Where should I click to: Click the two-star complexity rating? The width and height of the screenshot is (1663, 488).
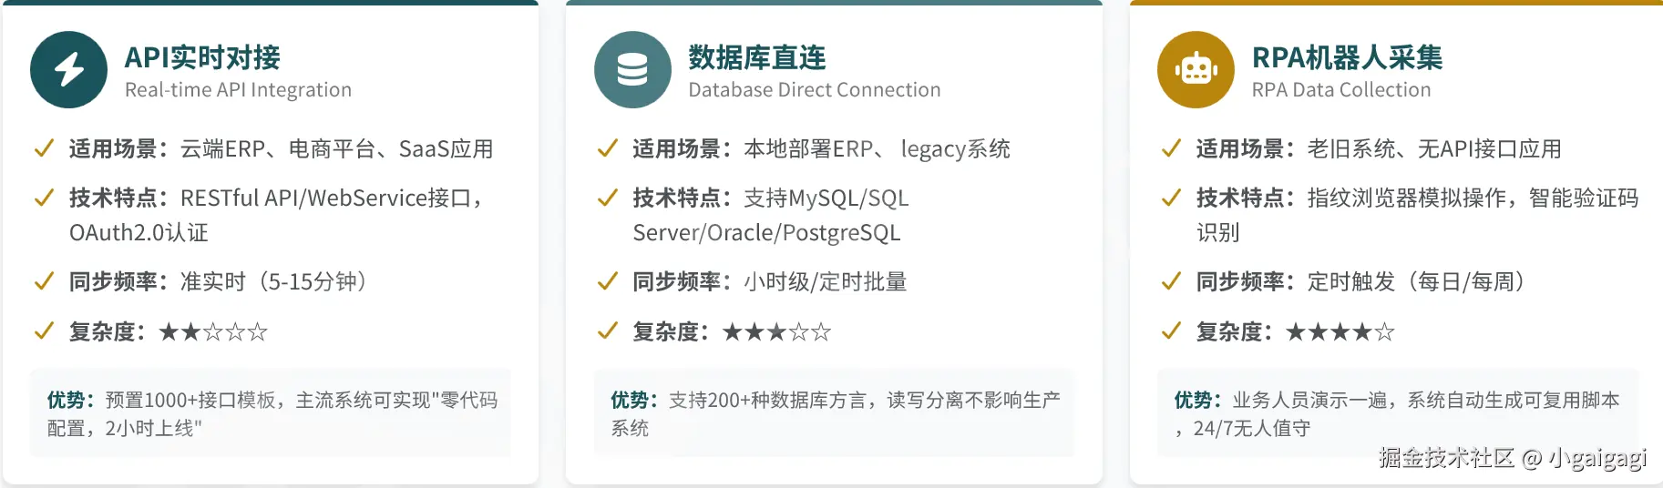[213, 331]
